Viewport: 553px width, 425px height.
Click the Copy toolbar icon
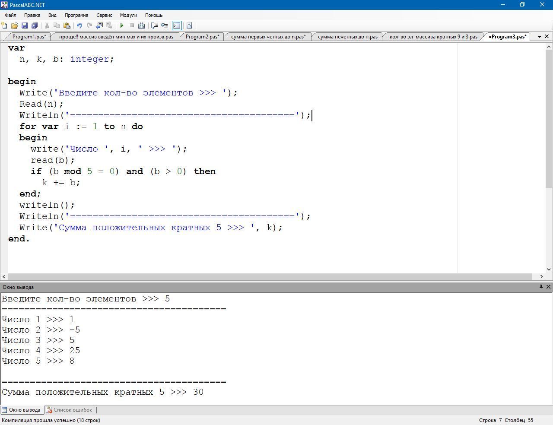[x=57, y=25]
